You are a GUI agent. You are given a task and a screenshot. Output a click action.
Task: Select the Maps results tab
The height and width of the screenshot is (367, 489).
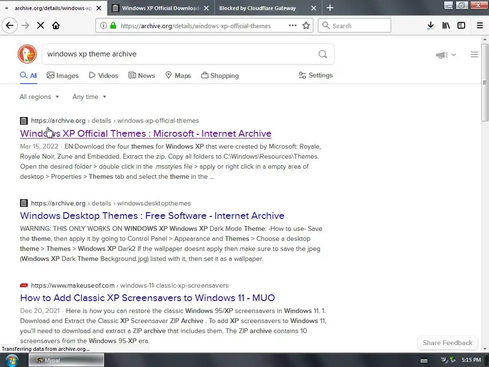(178, 76)
